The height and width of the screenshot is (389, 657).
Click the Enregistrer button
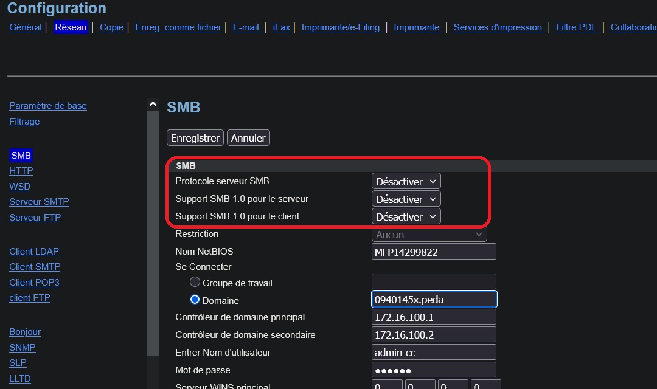coord(195,138)
